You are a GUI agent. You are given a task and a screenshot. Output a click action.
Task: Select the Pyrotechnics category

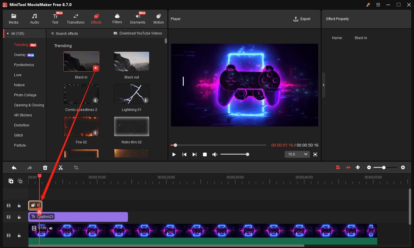[24, 65]
